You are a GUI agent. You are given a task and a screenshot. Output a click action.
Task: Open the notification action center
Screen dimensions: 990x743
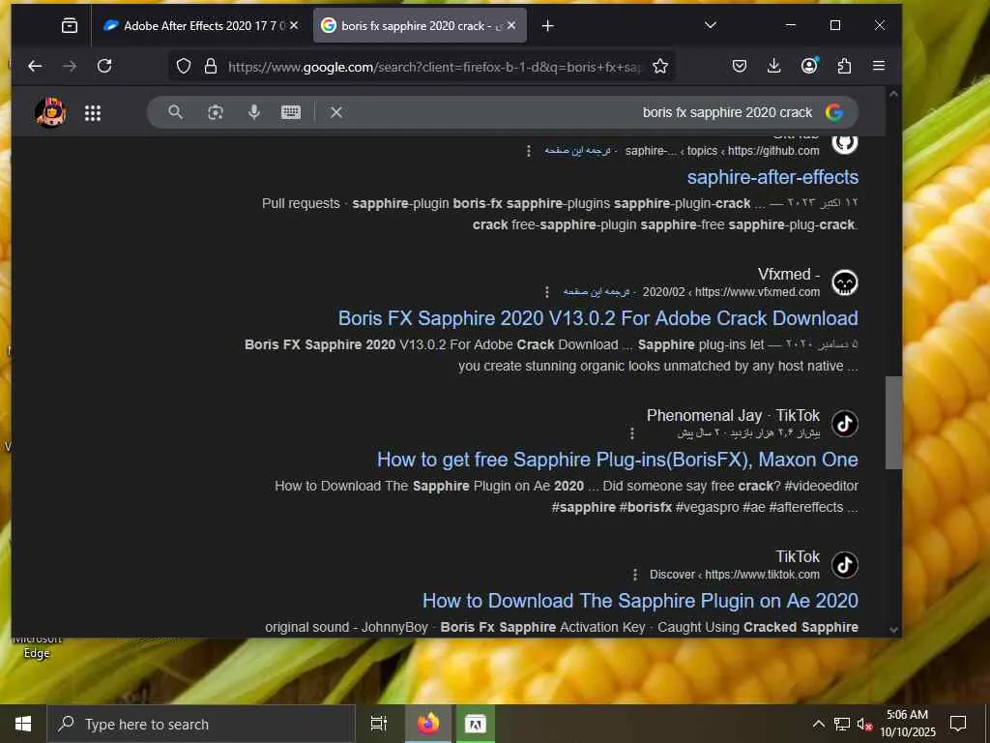point(958,724)
